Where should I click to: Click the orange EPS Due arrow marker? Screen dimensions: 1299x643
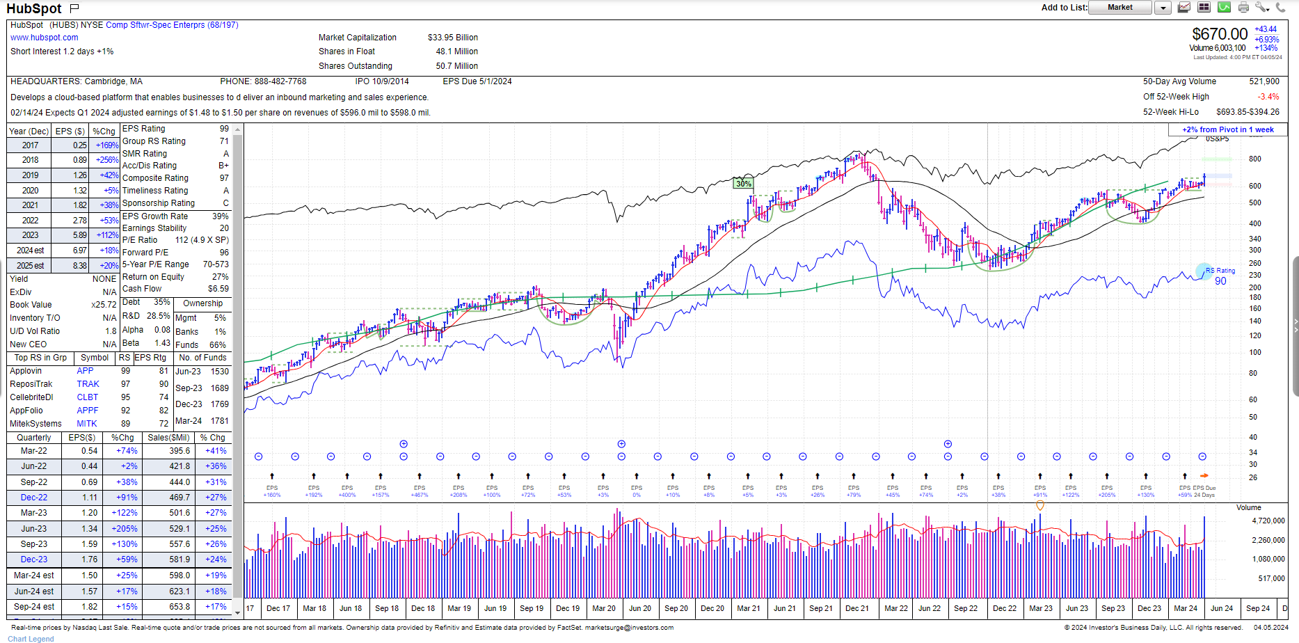click(1204, 476)
